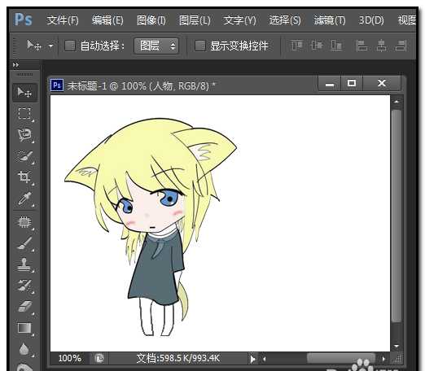Select the Eyedropper tool

point(24,199)
